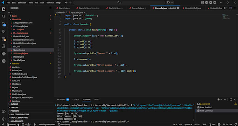Open the Extensions view in activity bar
Screen dimensions: 238x126
pyautogui.click(x=4, y=39)
